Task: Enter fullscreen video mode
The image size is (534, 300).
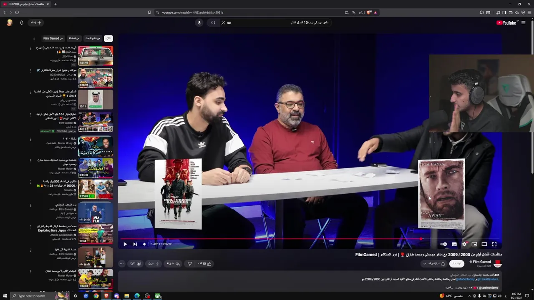Action: tap(494, 244)
